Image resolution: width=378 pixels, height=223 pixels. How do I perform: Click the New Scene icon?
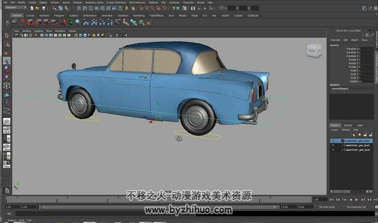tap(32, 8)
